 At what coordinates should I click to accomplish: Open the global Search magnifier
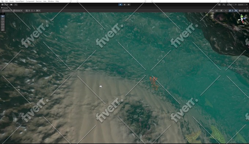(224, 5)
